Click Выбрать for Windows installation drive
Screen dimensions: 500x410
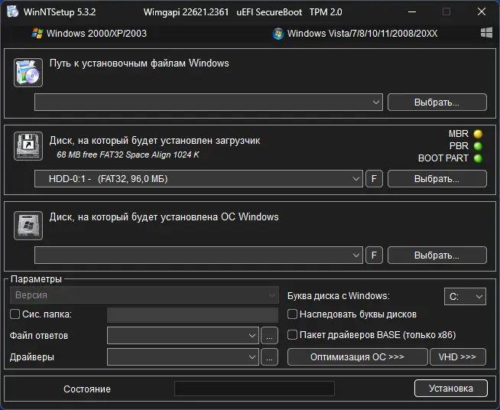[437, 255]
